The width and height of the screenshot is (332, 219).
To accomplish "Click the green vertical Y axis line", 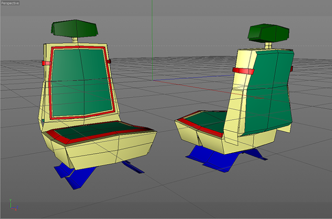I will pos(152,40).
